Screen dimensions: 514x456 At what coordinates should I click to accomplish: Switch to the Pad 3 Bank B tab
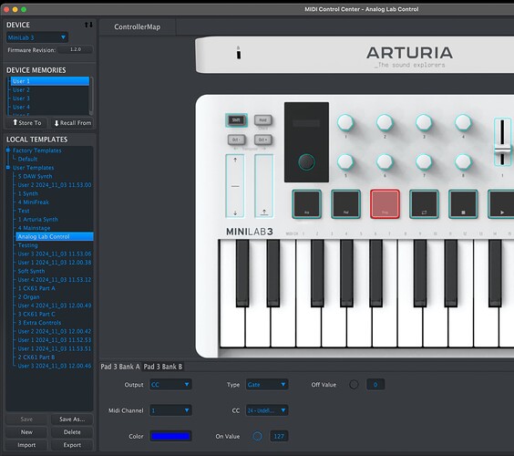[x=163, y=367]
